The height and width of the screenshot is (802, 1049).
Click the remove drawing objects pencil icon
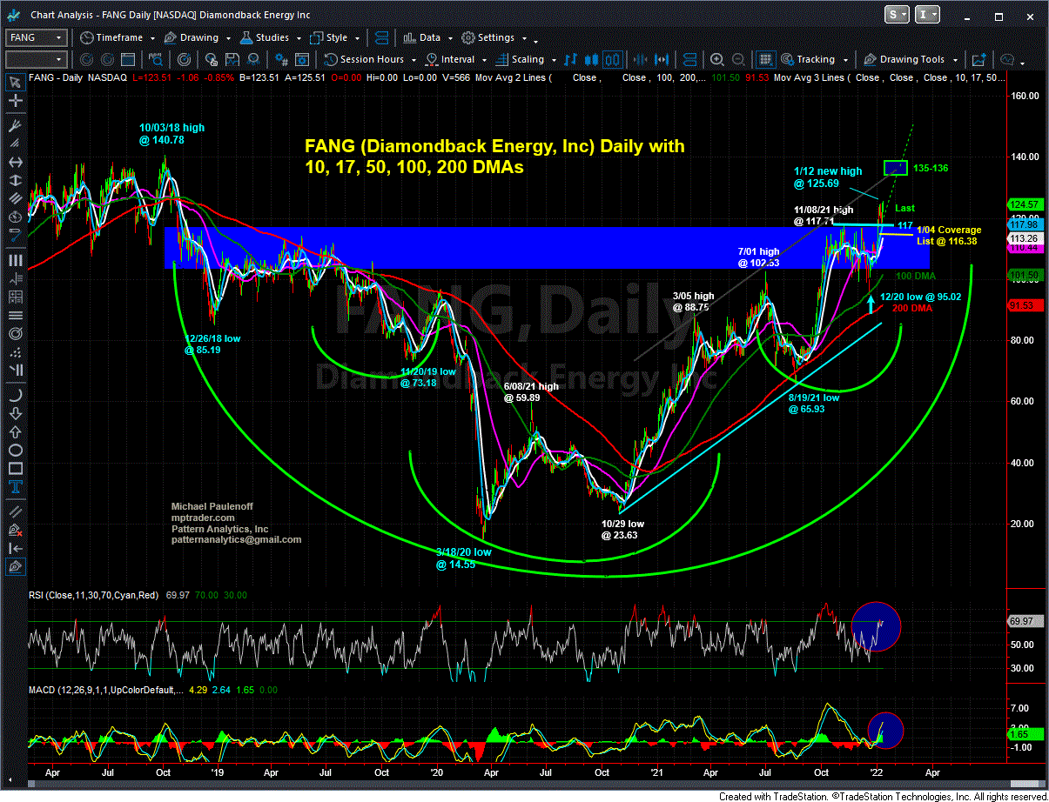[14, 531]
